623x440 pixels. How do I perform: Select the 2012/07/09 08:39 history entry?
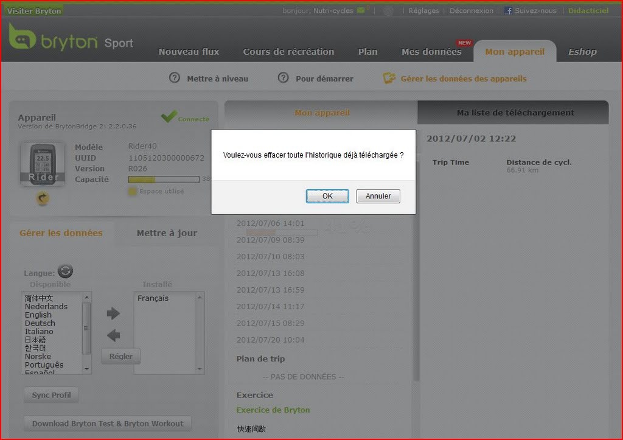click(271, 240)
